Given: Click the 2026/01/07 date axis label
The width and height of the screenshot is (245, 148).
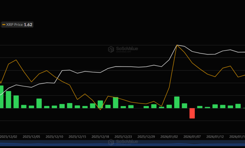Looking at the screenshot, I should [192, 137].
